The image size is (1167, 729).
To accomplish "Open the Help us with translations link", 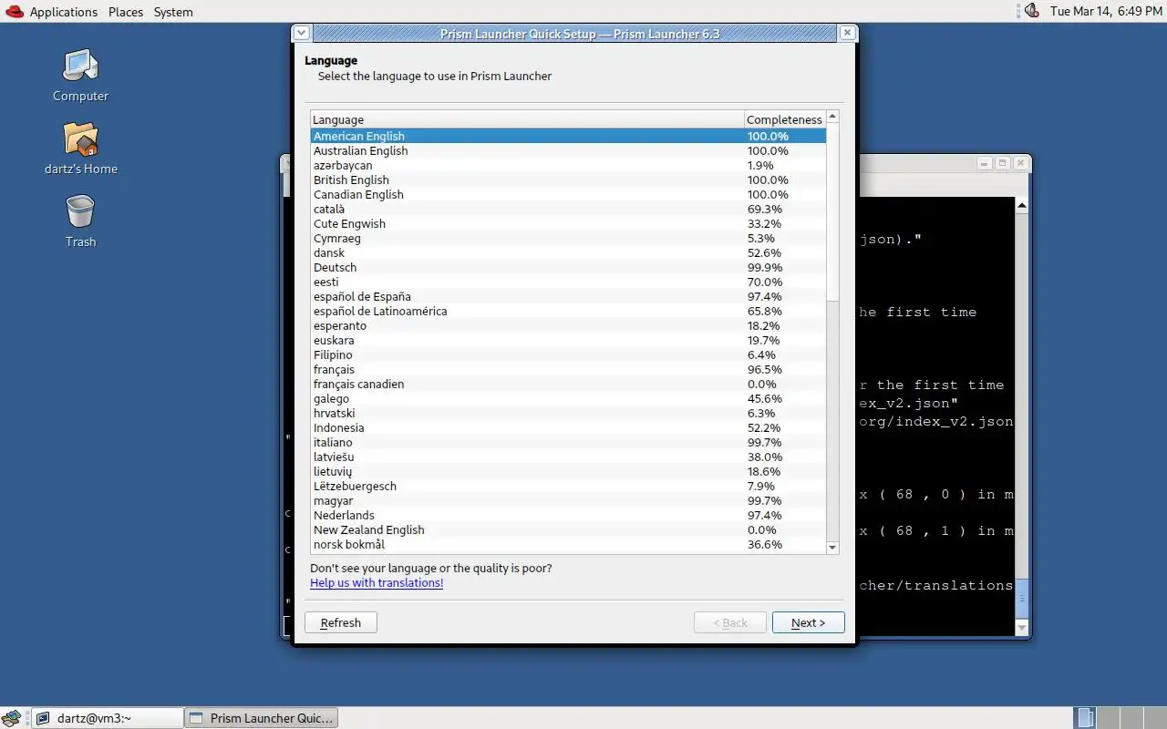I will pos(377,583).
